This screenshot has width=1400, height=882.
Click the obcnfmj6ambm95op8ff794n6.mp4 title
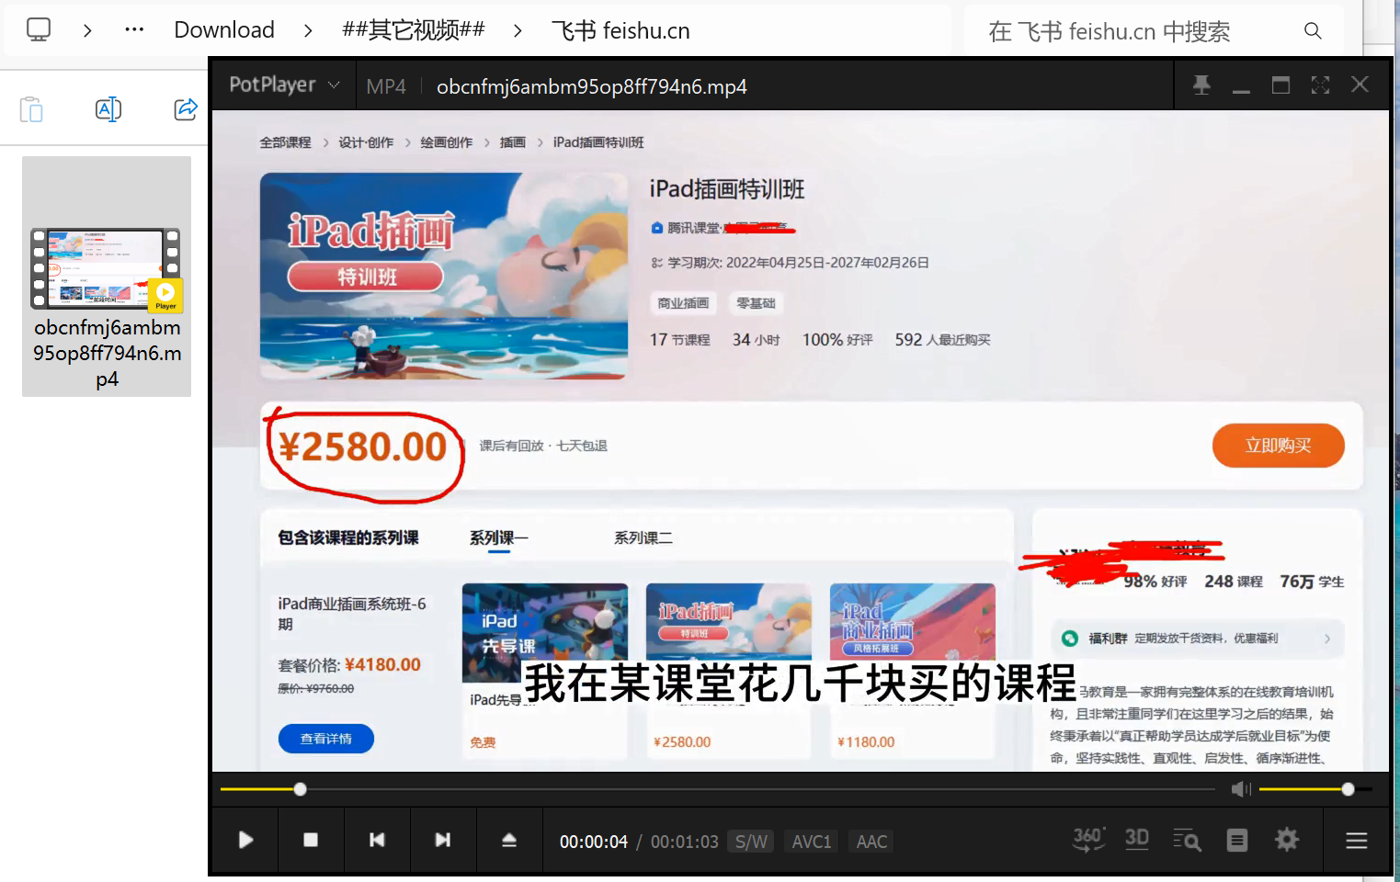point(592,86)
